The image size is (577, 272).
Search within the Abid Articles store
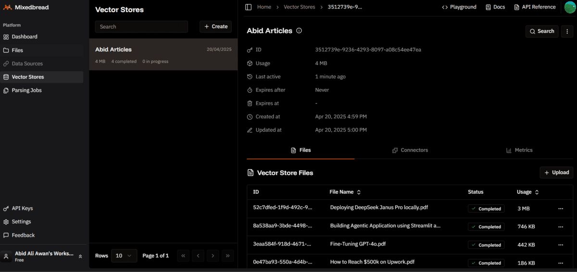pyautogui.click(x=542, y=31)
